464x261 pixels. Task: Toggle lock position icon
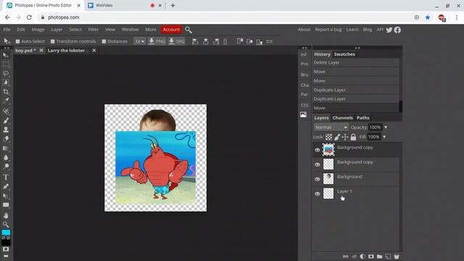coord(345,137)
